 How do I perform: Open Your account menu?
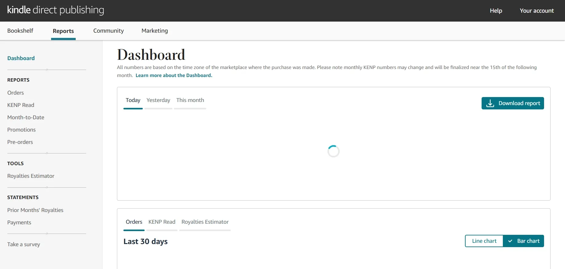click(537, 10)
